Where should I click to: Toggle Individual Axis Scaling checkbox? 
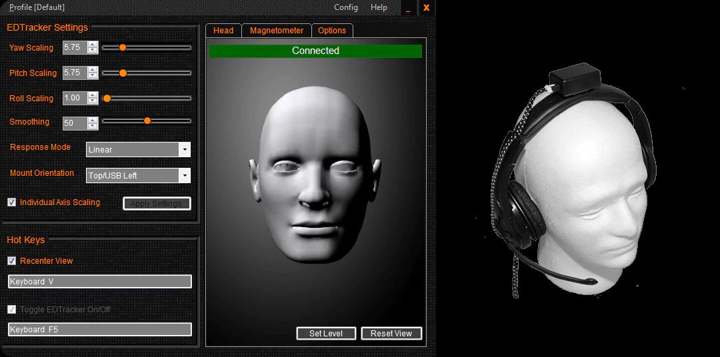[11, 202]
